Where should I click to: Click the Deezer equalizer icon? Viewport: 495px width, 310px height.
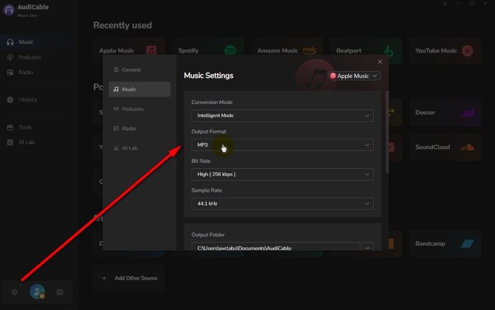(468, 113)
